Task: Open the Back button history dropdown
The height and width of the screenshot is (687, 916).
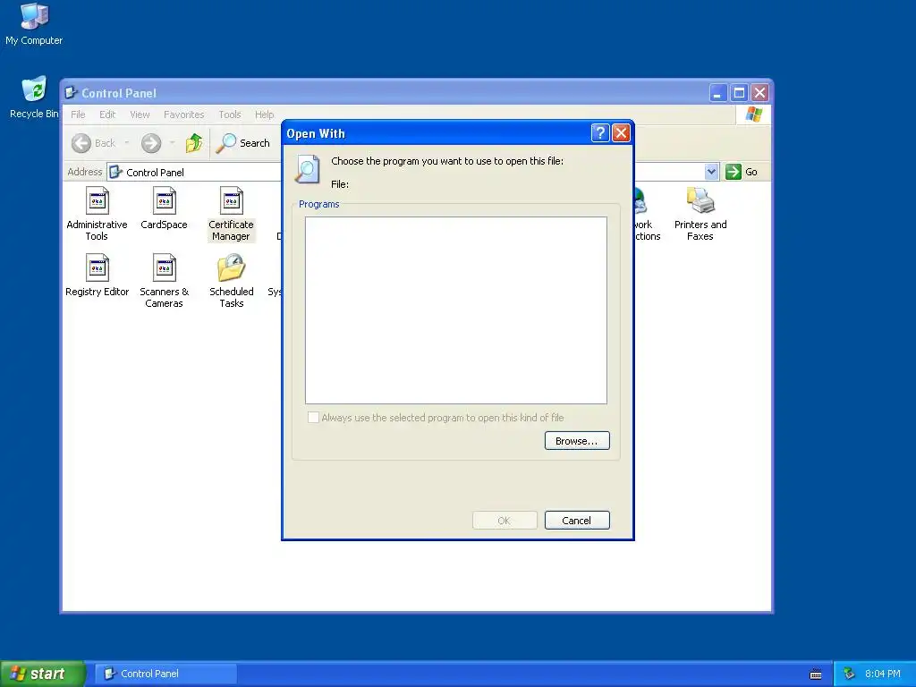Action: point(127,143)
